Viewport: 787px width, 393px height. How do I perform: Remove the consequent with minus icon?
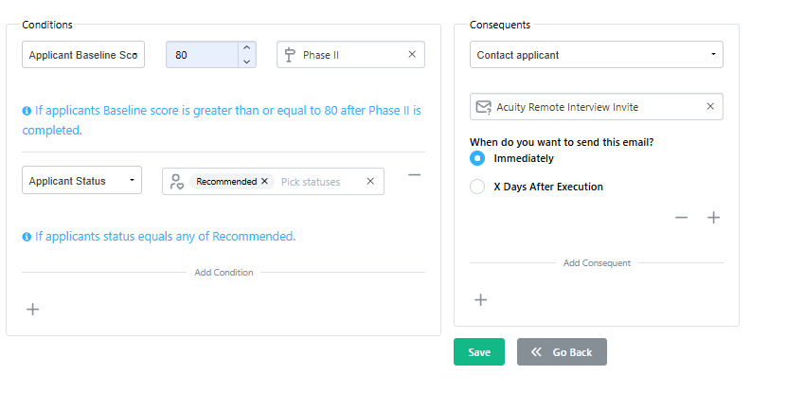tap(681, 217)
